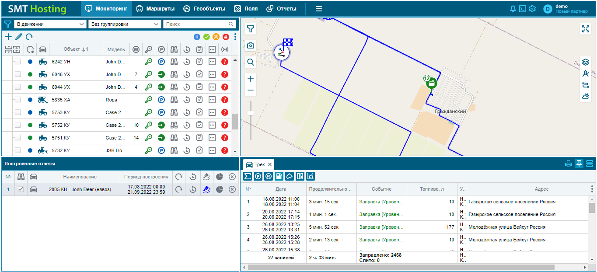Open the map filter funnel button

(x=251, y=29)
